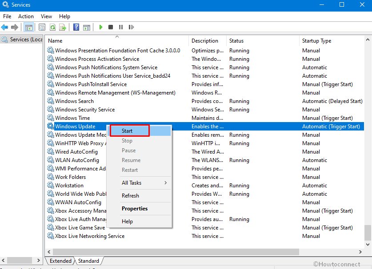Open the File menu
The image size is (372, 269).
pyautogui.click(x=7, y=16)
